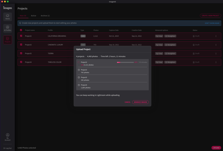Switch to the Active tab
Viewport: 223px width, 151px height.
[x=33, y=16]
